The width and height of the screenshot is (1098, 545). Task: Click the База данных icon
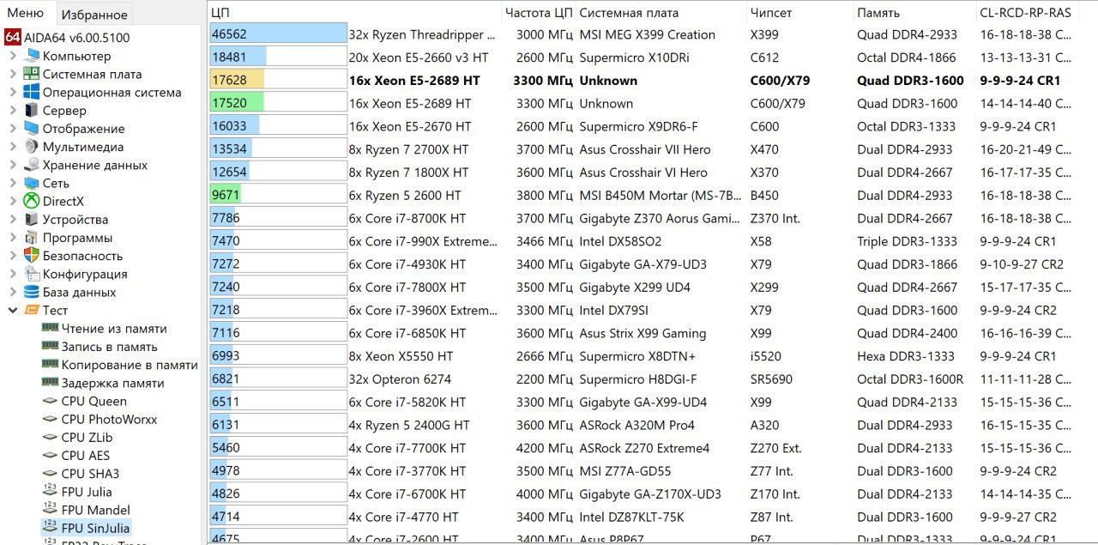[32, 292]
